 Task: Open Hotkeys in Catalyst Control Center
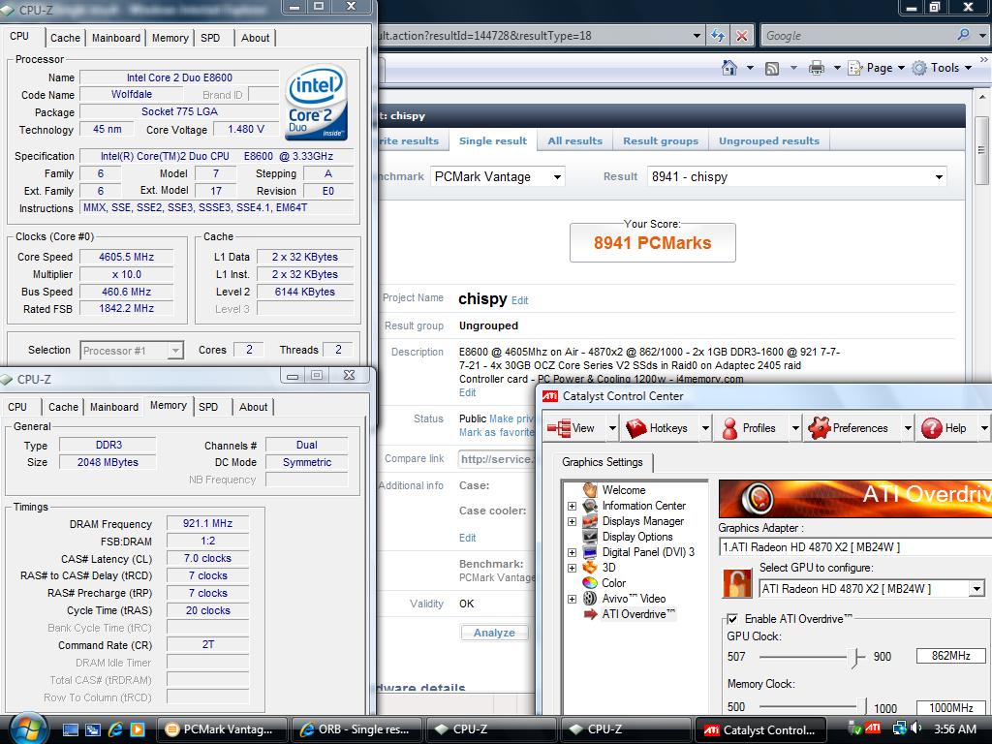(x=657, y=428)
